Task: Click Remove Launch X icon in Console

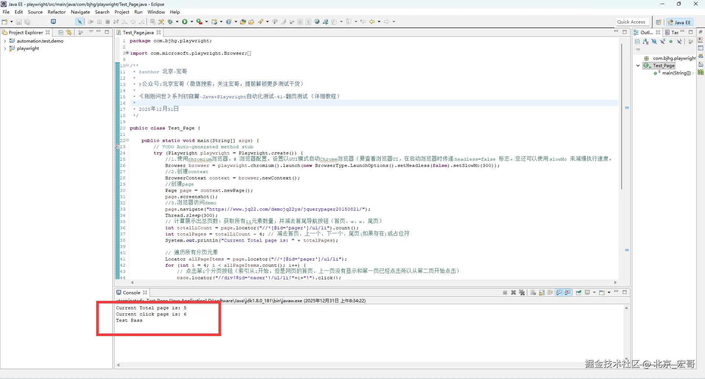Action: tap(513, 292)
